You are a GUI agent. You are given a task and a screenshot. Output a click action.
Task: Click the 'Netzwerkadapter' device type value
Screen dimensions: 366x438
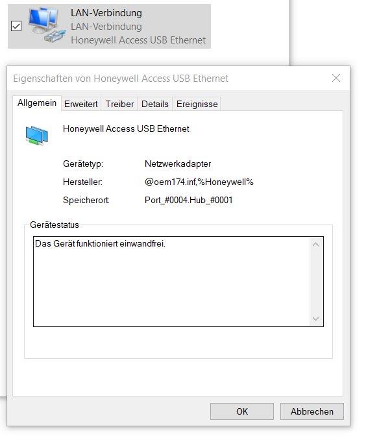click(x=178, y=164)
